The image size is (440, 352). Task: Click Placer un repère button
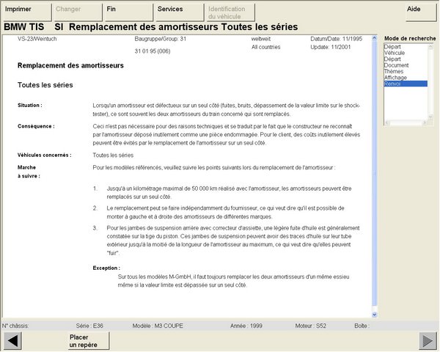click(88, 341)
